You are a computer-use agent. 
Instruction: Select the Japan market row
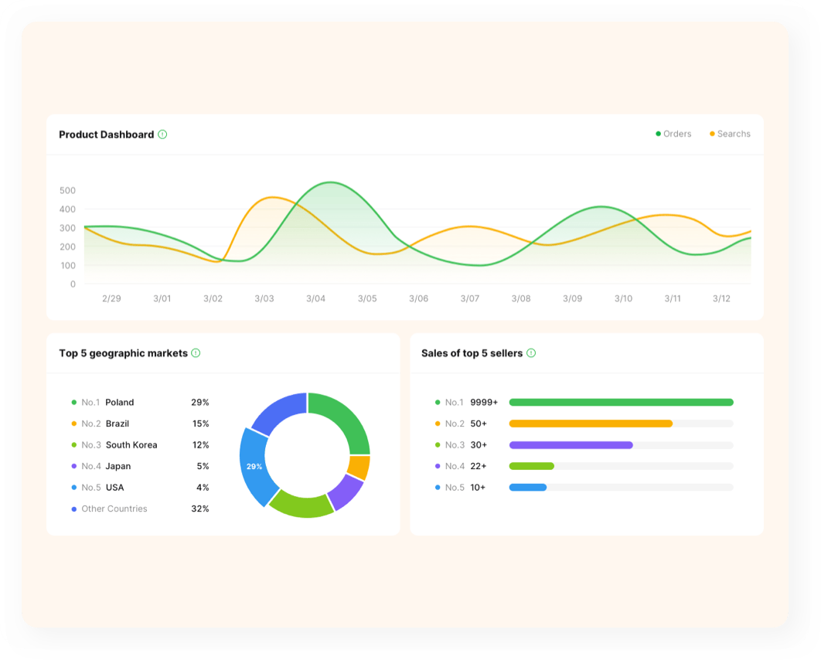140,466
